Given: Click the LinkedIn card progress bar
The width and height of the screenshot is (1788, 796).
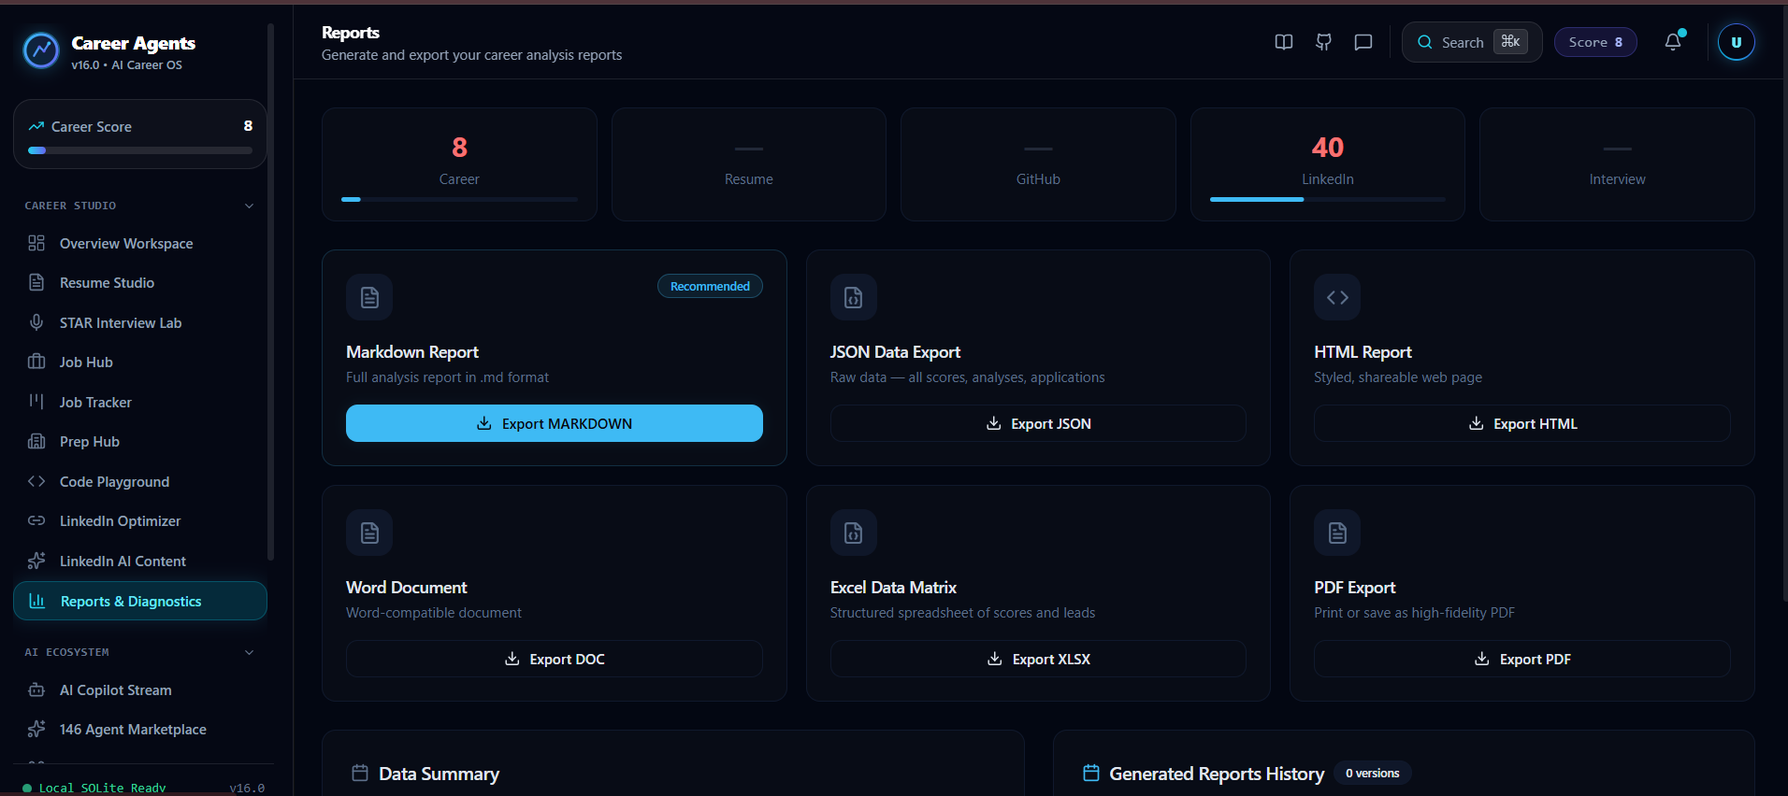Looking at the screenshot, I should [1328, 199].
